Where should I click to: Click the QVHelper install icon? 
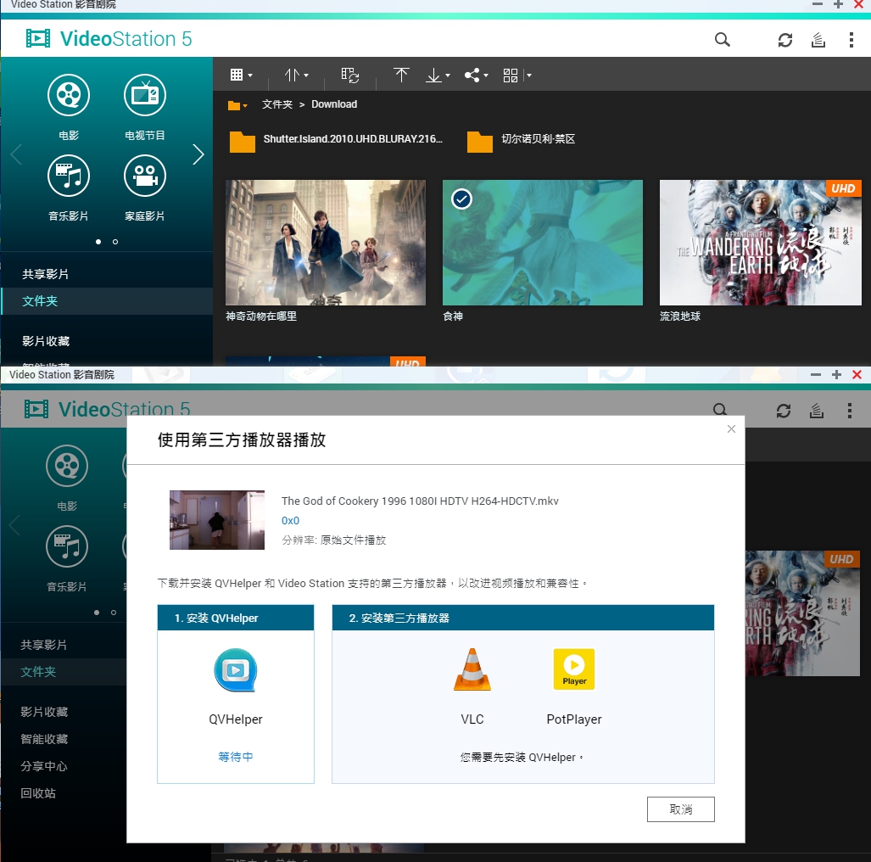coord(235,670)
